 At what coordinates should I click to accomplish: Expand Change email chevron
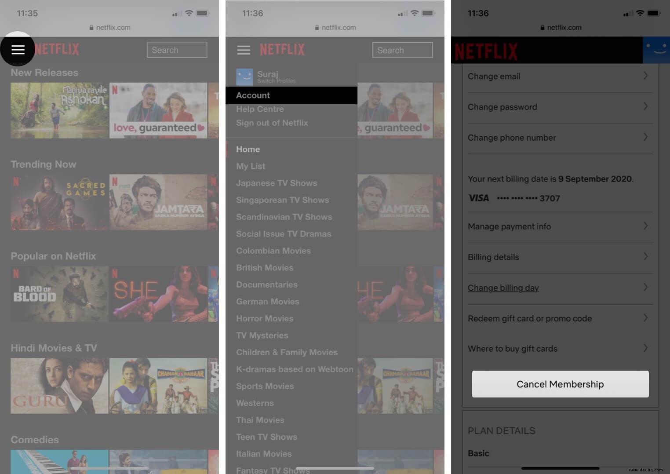coord(645,76)
